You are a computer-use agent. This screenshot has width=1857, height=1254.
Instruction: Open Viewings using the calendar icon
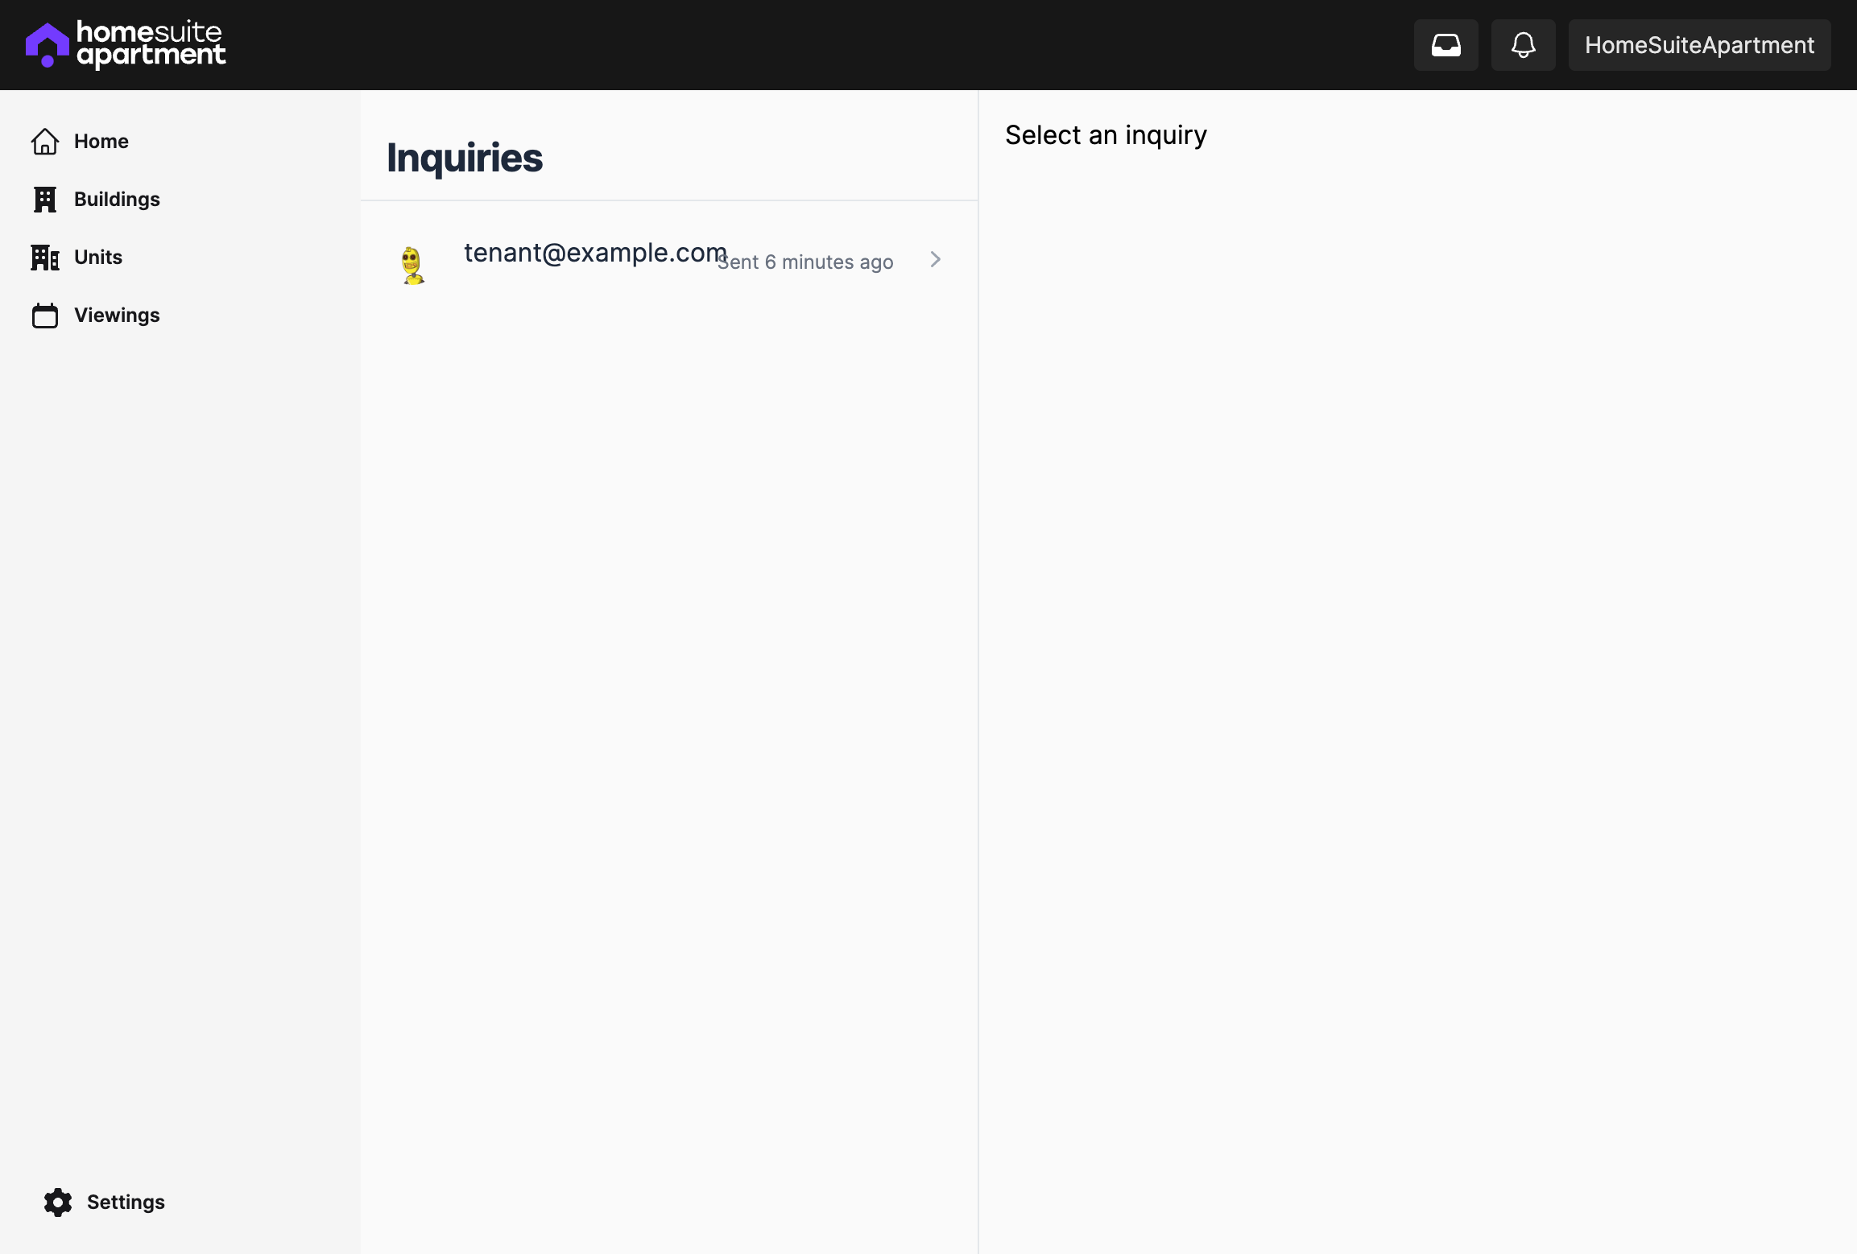tap(45, 315)
